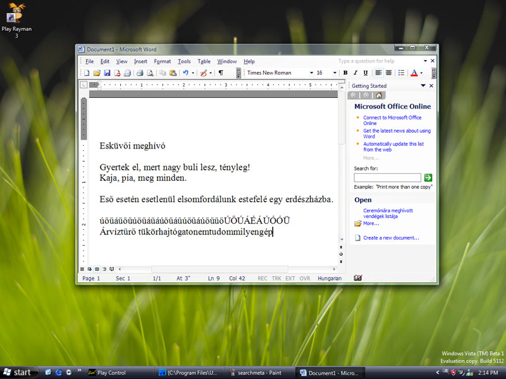Click the Paste clipboard icon
Image resolution: width=506 pixels, height=379 pixels.
[173, 73]
